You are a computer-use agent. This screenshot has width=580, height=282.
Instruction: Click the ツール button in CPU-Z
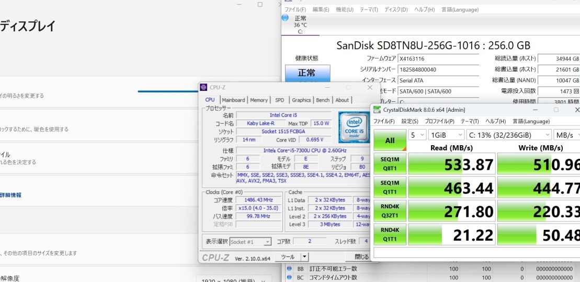coord(288,257)
